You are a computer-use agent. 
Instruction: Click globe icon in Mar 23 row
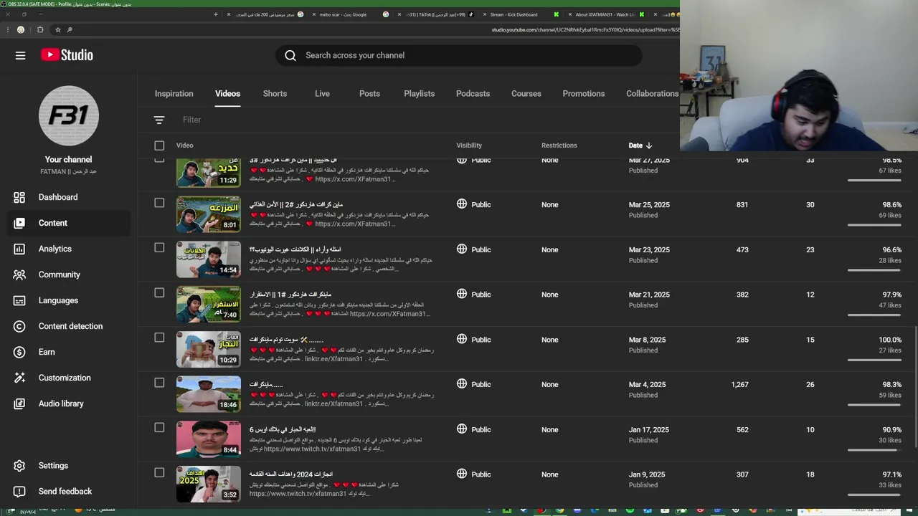(462, 249)
